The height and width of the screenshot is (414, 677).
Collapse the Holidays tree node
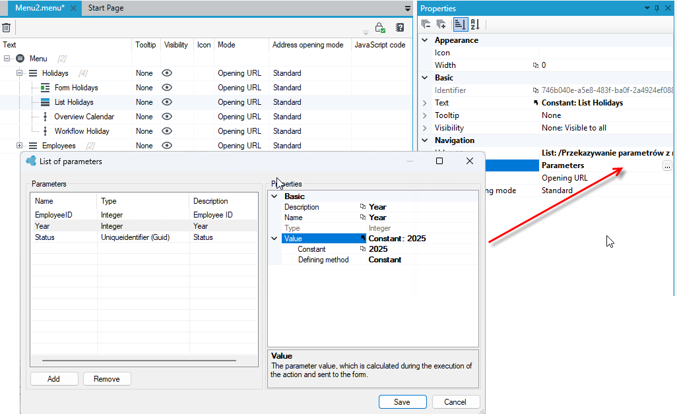[19, 73]
